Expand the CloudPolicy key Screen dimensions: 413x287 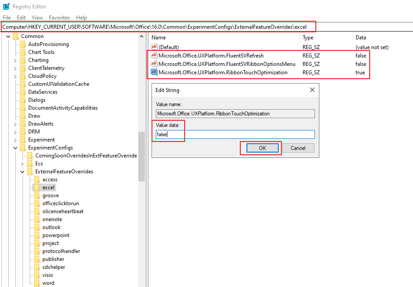[15, 76]
